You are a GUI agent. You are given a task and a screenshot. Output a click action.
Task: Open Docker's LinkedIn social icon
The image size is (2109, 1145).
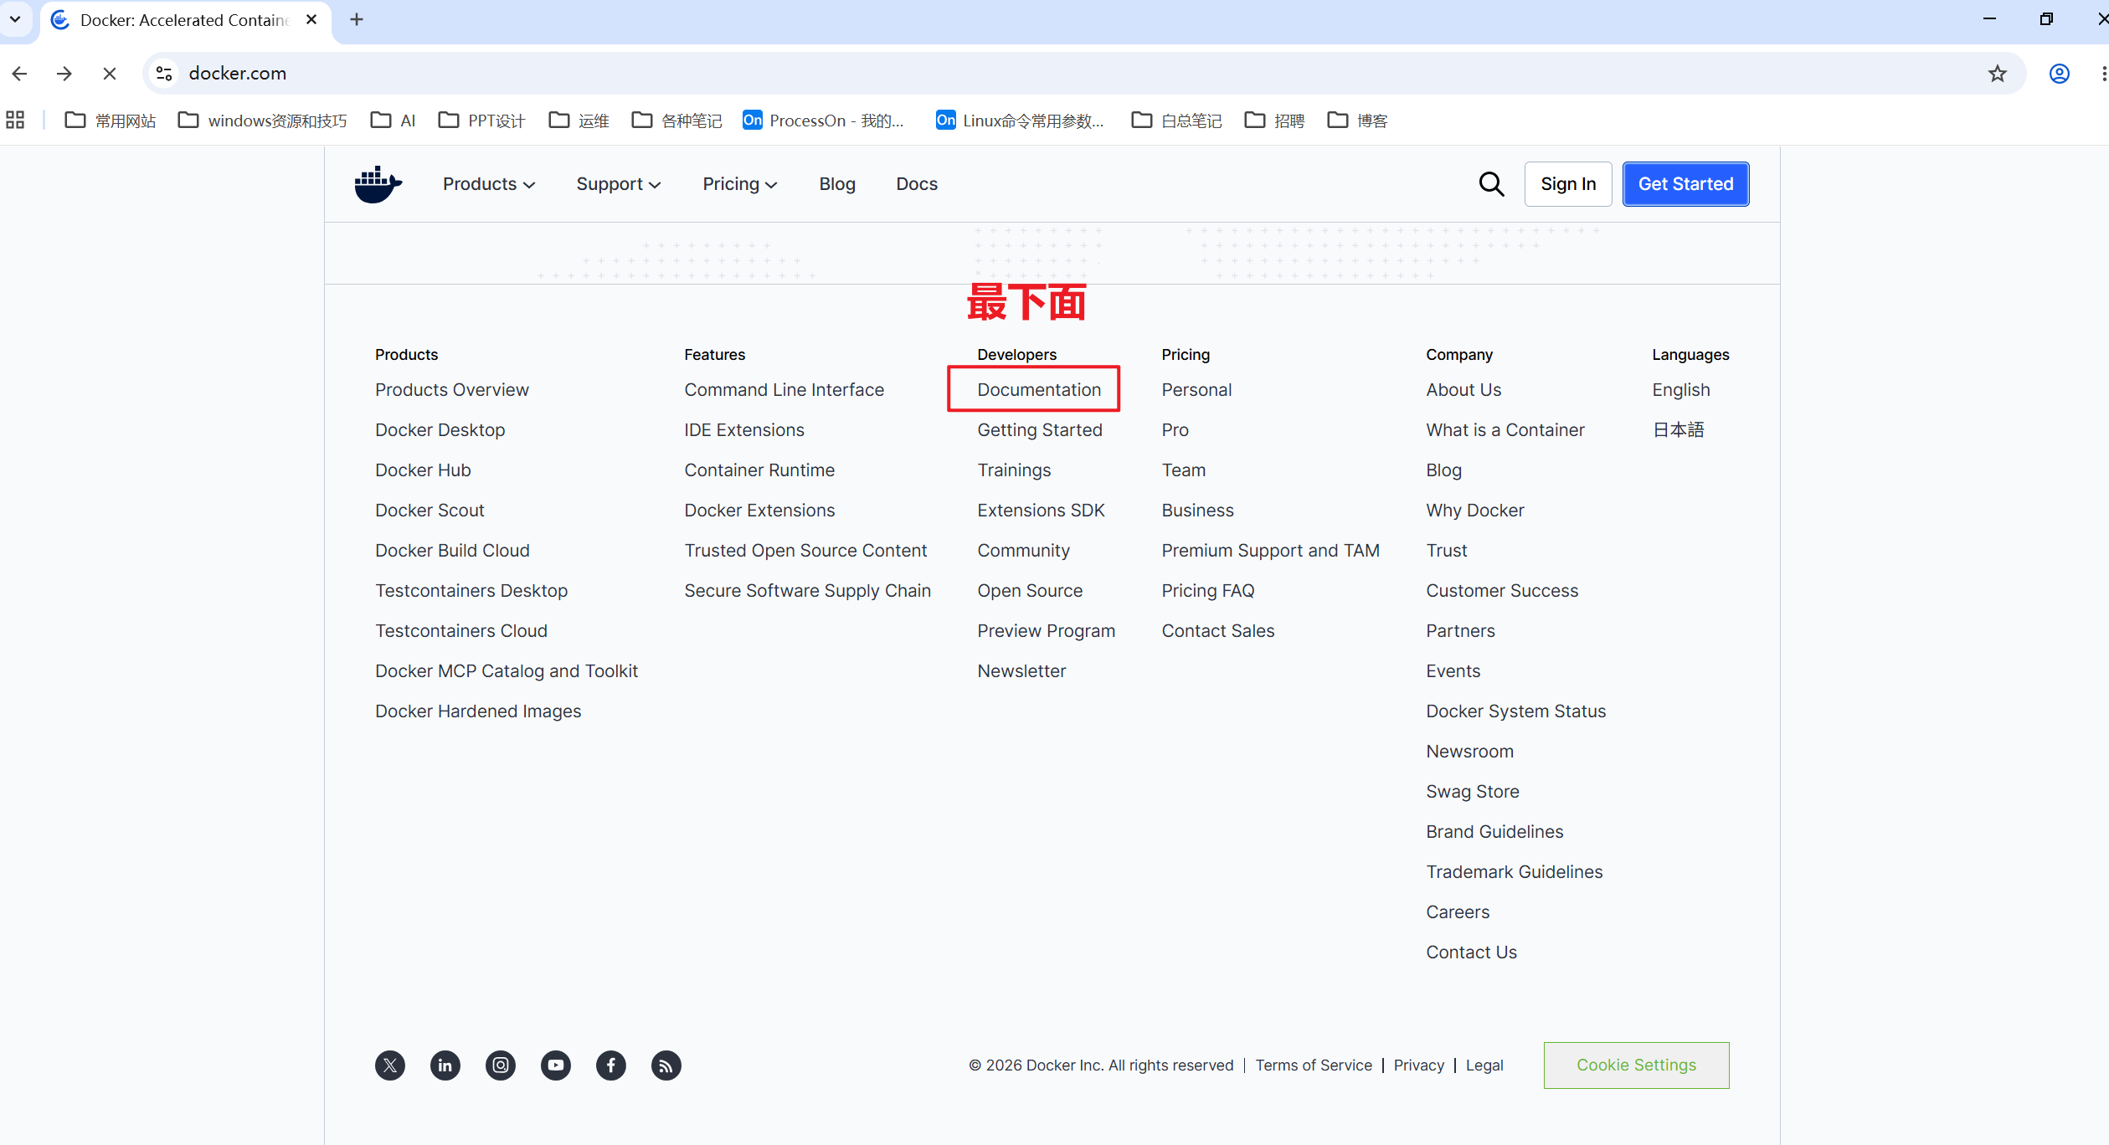point(445,1065)
